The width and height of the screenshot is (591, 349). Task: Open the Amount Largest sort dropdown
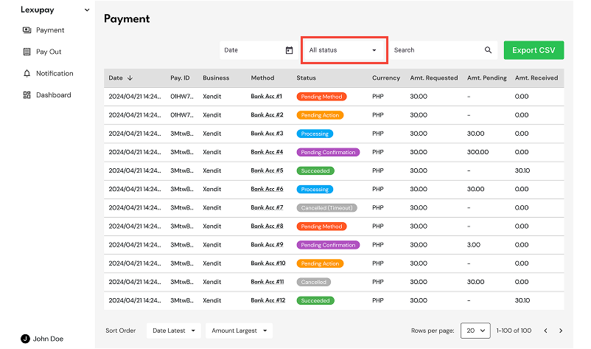coord(239,331)
